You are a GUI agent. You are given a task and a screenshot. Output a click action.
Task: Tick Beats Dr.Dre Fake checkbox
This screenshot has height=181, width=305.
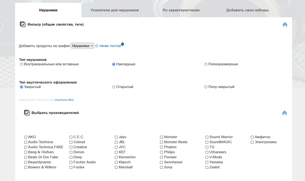click(26, 157)
